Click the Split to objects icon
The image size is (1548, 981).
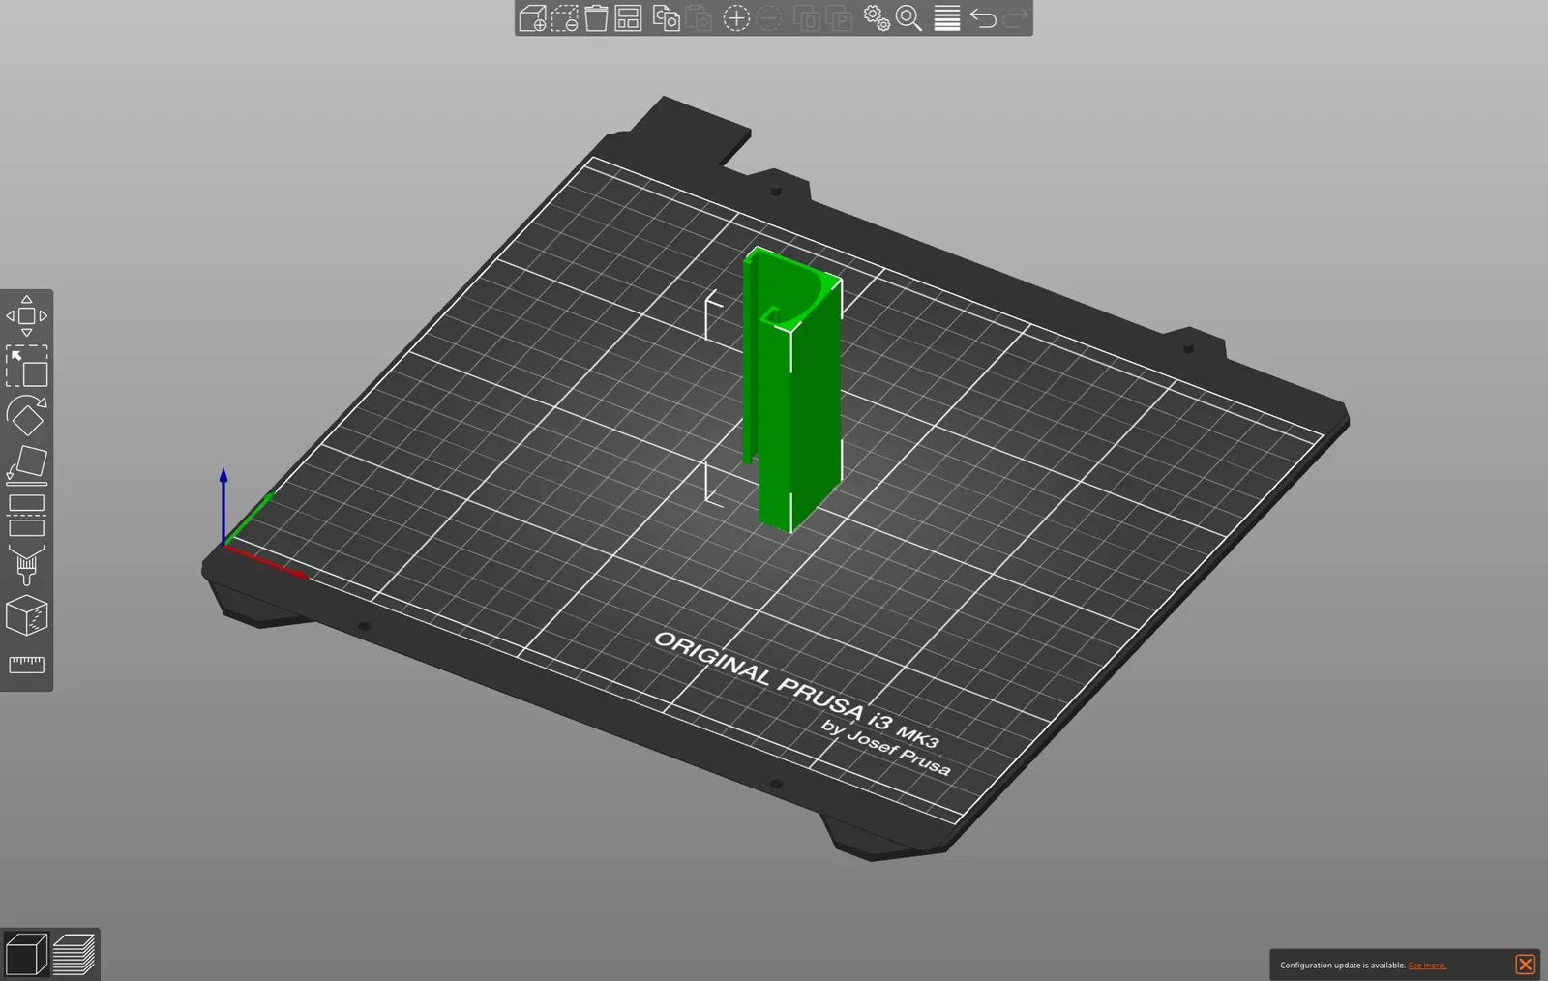807,18
